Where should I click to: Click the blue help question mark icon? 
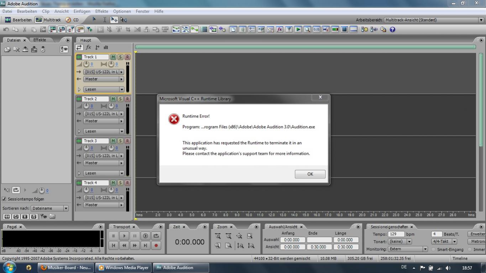pos(392,30)
